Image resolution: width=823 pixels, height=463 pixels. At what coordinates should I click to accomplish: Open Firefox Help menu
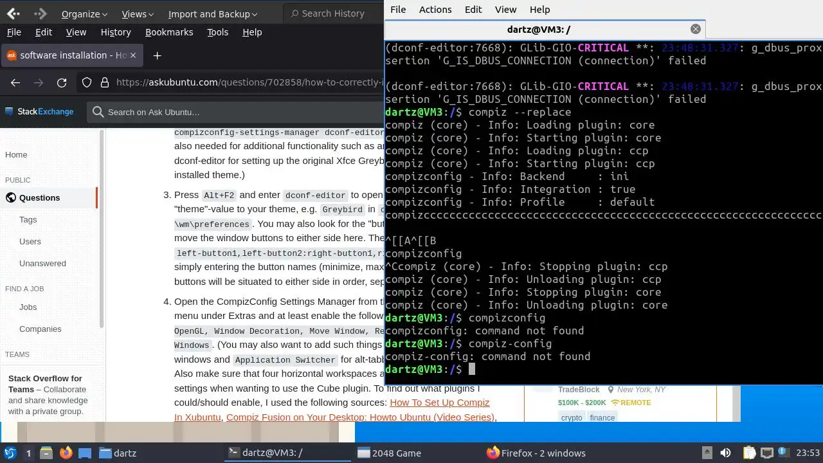point(252,32)
